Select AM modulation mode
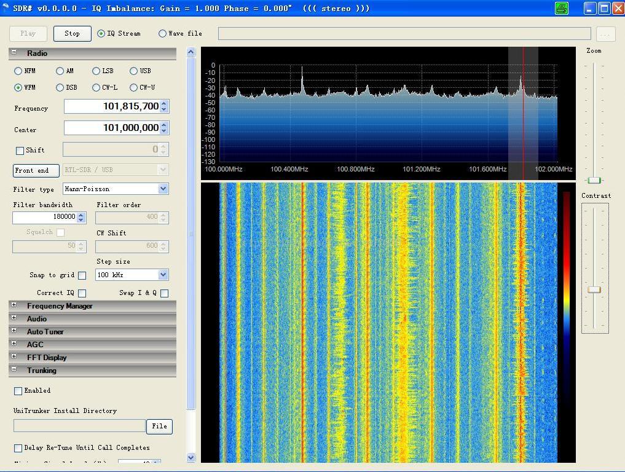 (60, 71)
